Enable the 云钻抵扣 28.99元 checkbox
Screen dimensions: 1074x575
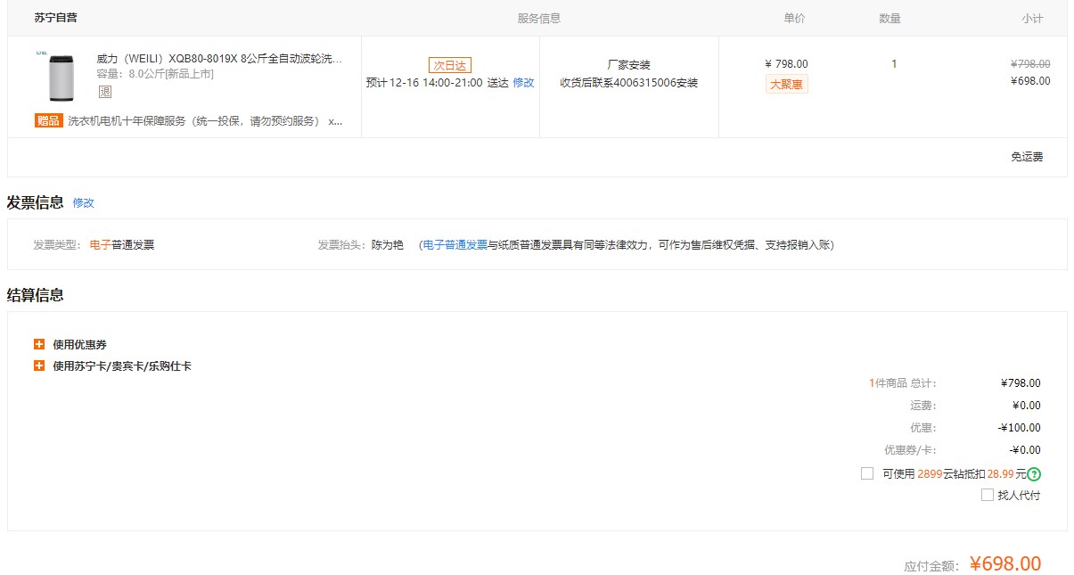(867, 473)
